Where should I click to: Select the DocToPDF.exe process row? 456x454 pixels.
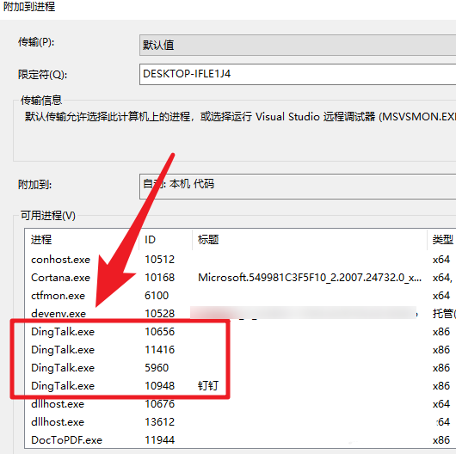pos(241,439)
